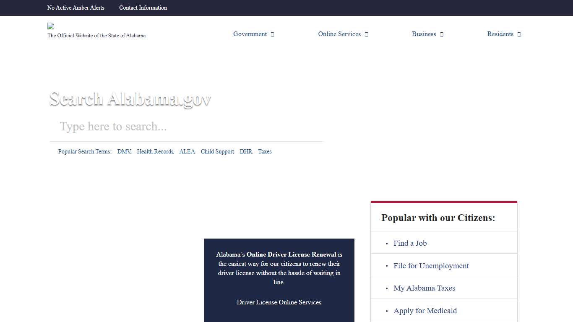Open Driver License Online Services
This screenshot has width=573, height=322.
pyautogui.click(x=279, y=302)
